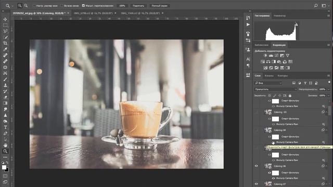The height and width of the screenshot is (187, 333).
Task: Switch to the second IMG document tab
Action: click(x=93, y=13)
